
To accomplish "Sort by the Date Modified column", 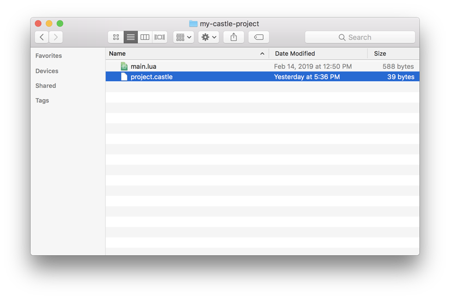I will [318, 53].
